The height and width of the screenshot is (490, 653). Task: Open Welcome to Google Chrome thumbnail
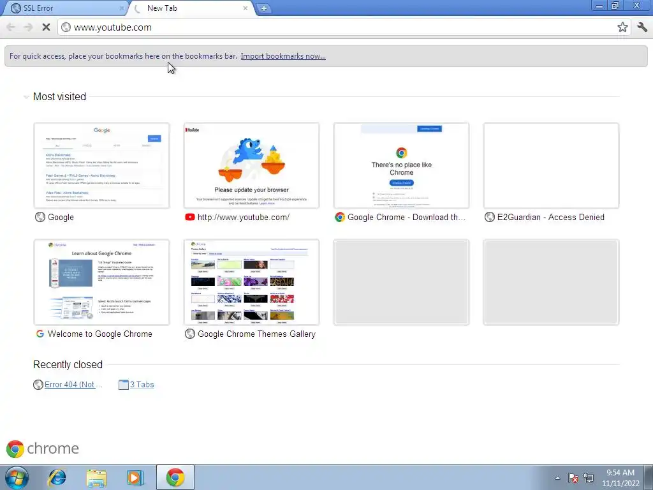(x=101, y=282)
